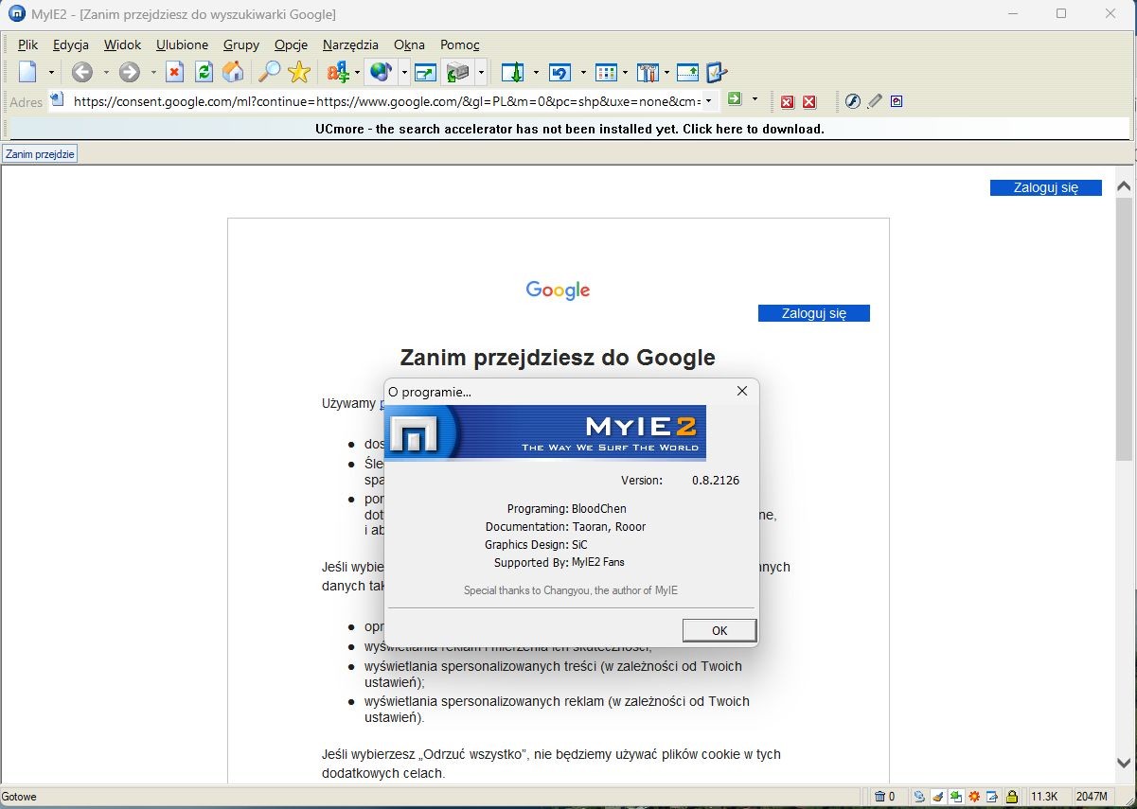Click the globe proxy icon
Image resolution: width=1137 pixels, height=809 pixels.
pyautogui.click(x=381, y=72)
